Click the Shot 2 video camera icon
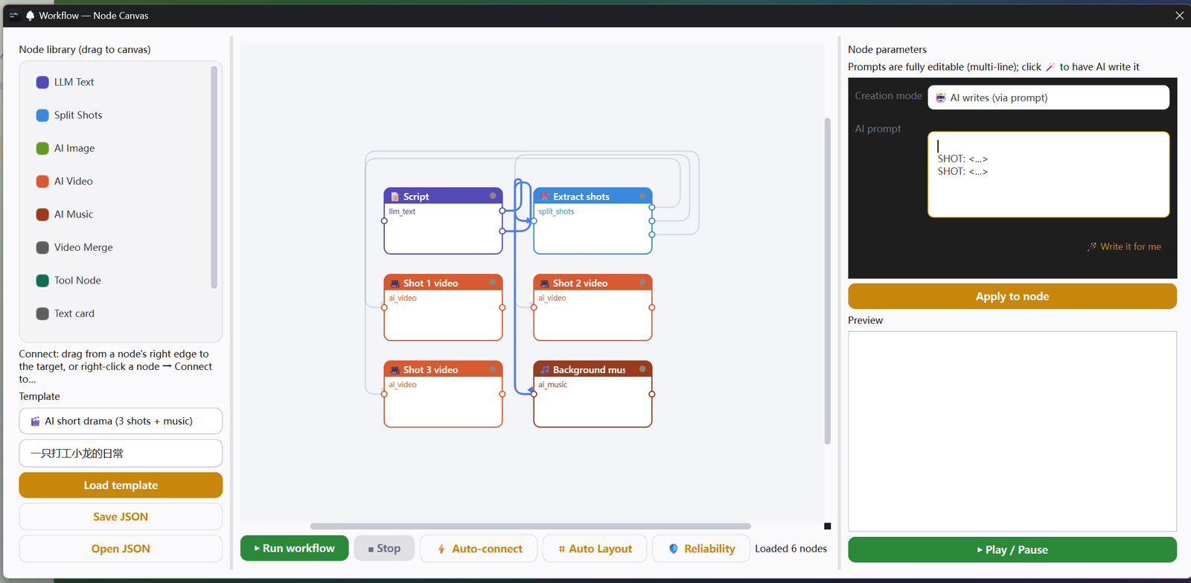 click(x=545, y=284)
